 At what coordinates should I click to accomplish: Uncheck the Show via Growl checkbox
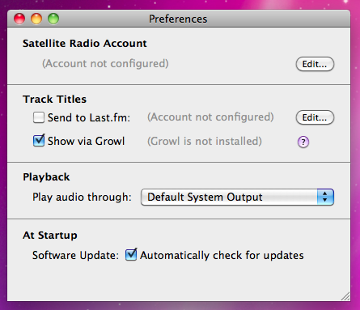[39, 141]
